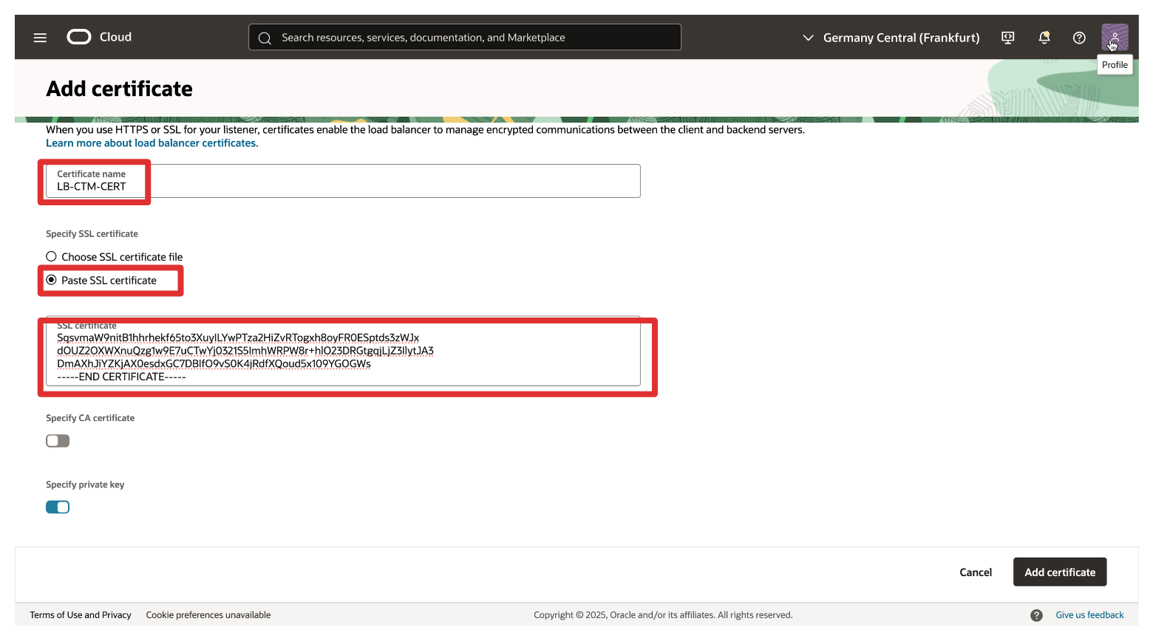Expand the Germany Central (Frankfurt) region dropdown
This screenshot has height=641, width=1153.
[891, 38]
